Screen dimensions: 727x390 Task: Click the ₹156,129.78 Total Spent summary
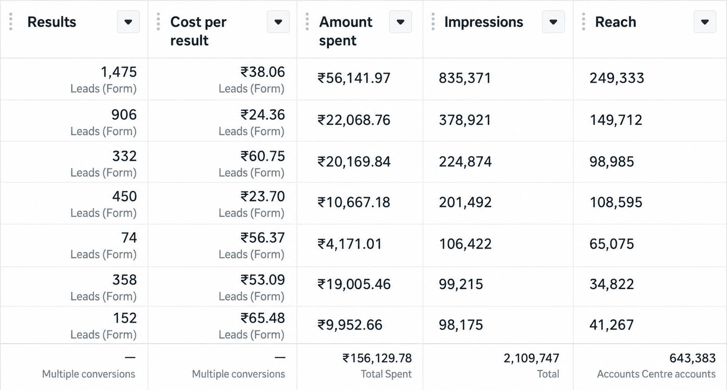pos(377,365)
